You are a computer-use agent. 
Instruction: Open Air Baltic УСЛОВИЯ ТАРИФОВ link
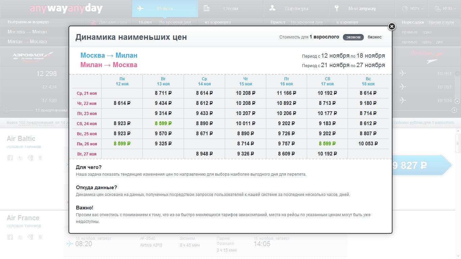(x=24, y=147)
